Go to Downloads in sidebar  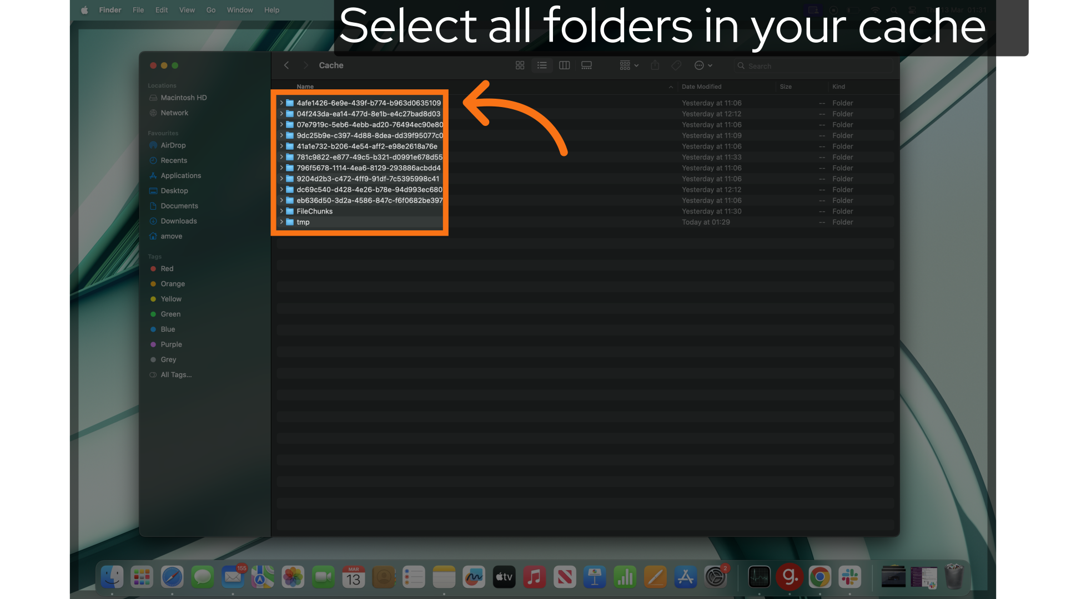tap(178, 221)
